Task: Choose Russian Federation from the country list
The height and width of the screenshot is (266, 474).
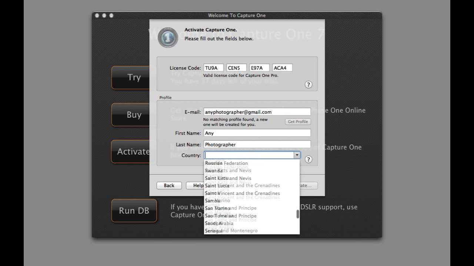Action: click(252, 163)
